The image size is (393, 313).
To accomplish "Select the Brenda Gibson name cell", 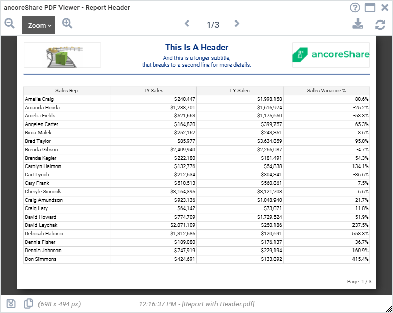I will coord(67,150).
